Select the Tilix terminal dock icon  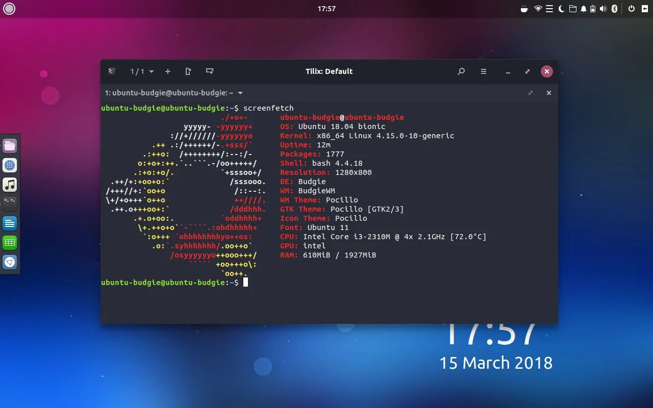[10, 204]
